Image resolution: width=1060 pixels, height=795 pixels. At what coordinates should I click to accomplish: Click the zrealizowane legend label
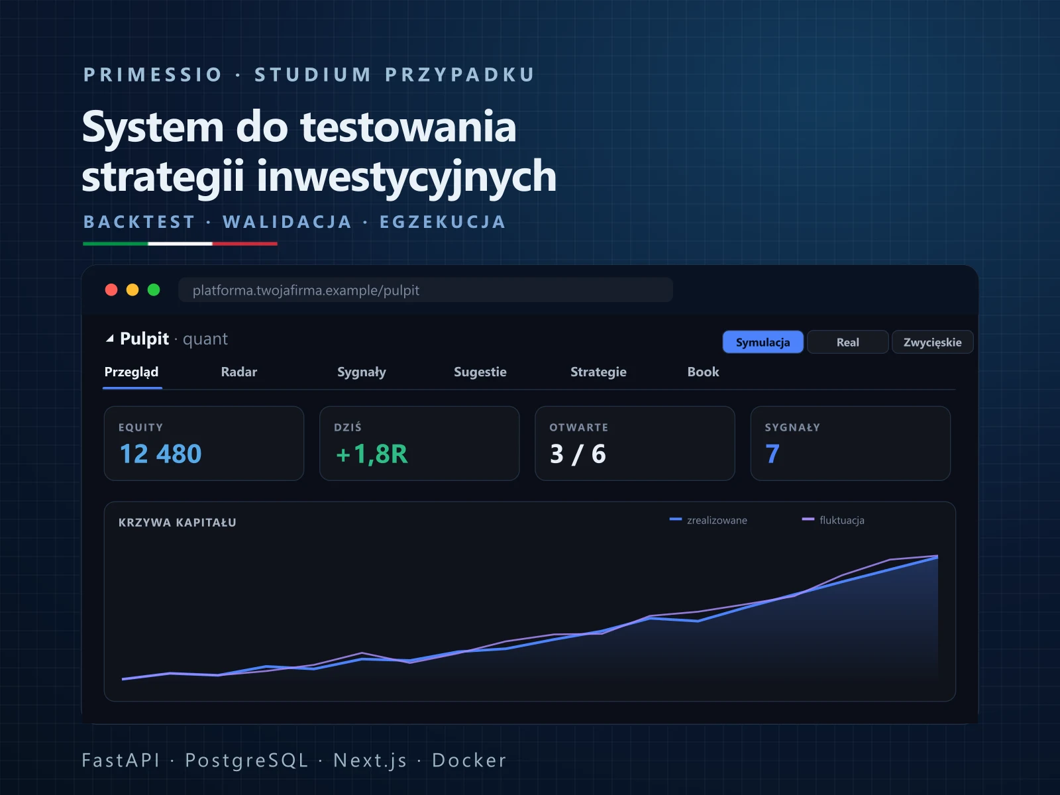(x=717, y=520)
